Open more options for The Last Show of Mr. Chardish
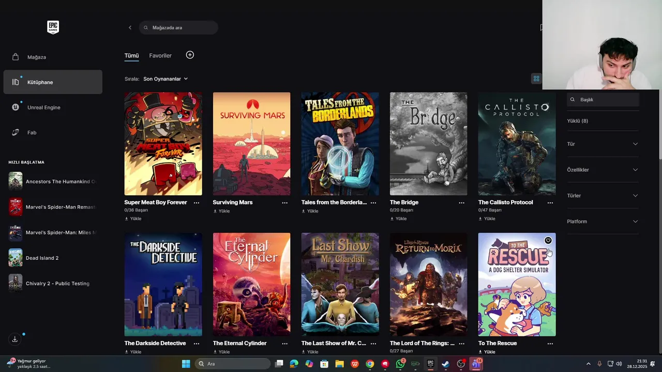 pos(373,343)
